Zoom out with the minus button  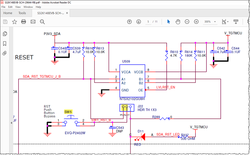click(187, 22)
